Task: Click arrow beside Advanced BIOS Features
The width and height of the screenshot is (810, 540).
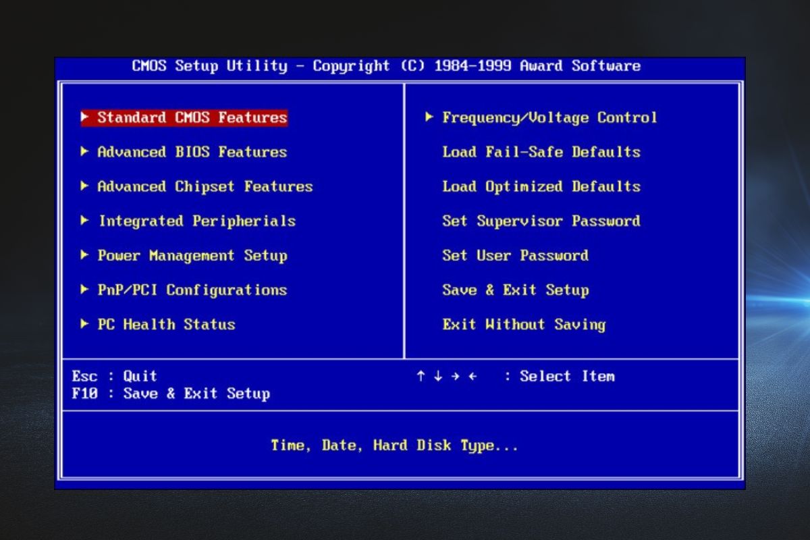Action: pos(84,151)
